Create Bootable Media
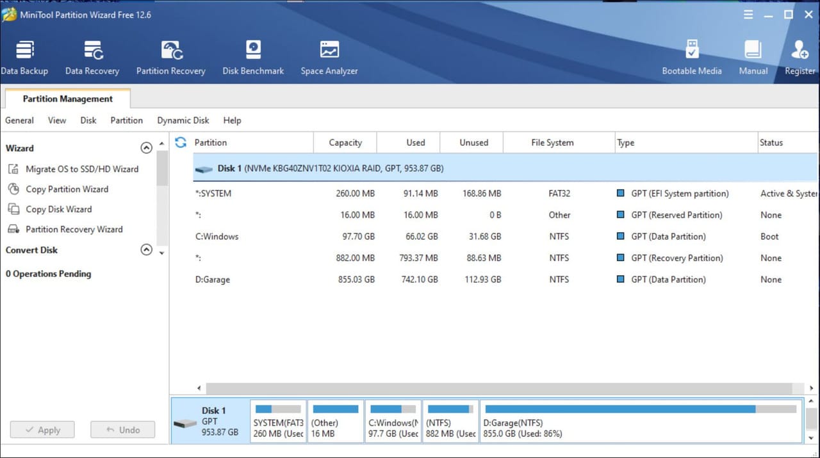Screen dimensions: 820x458 coord(692,59)
